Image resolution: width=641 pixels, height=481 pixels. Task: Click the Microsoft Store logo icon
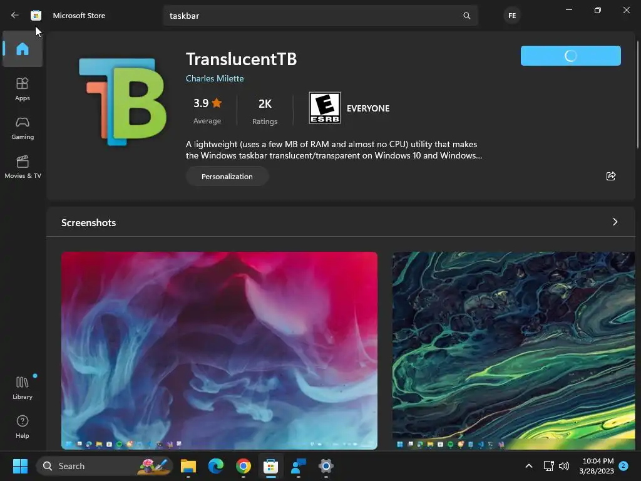(36, 16)
